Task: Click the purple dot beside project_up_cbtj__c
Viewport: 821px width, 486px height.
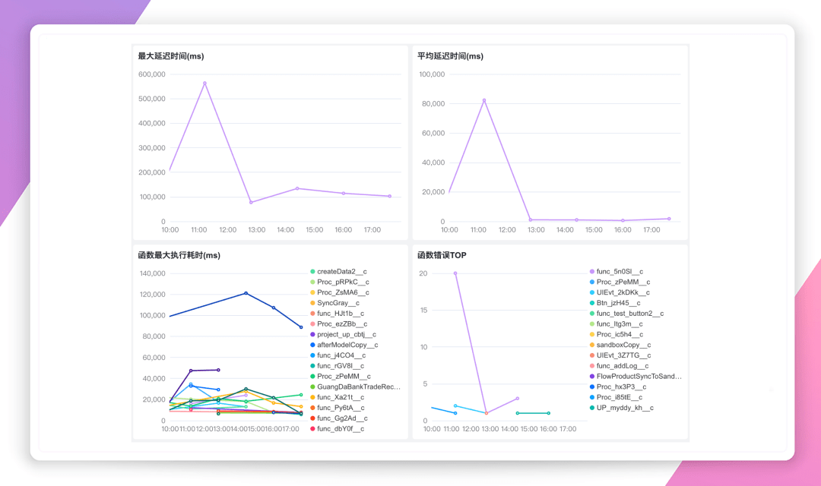Action: [312, 334]
